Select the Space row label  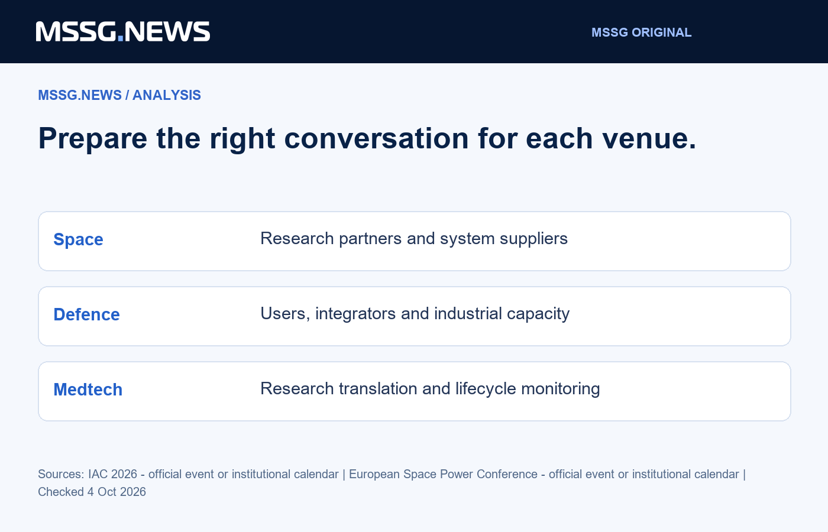pyautogui.click(x=78, y=239)
